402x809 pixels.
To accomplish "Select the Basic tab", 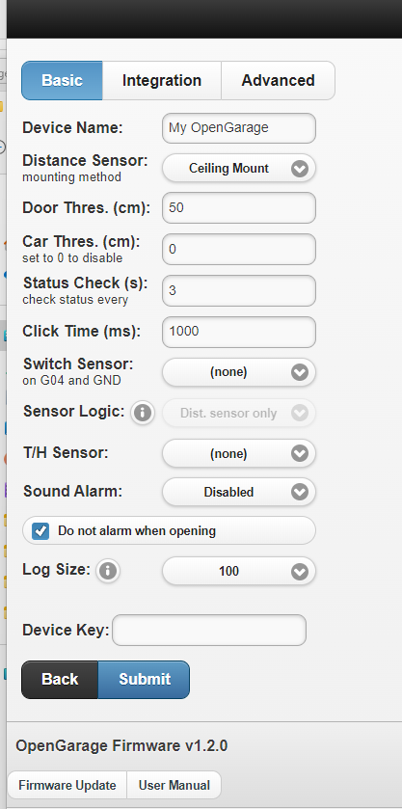I will click(x=62, y=80).
